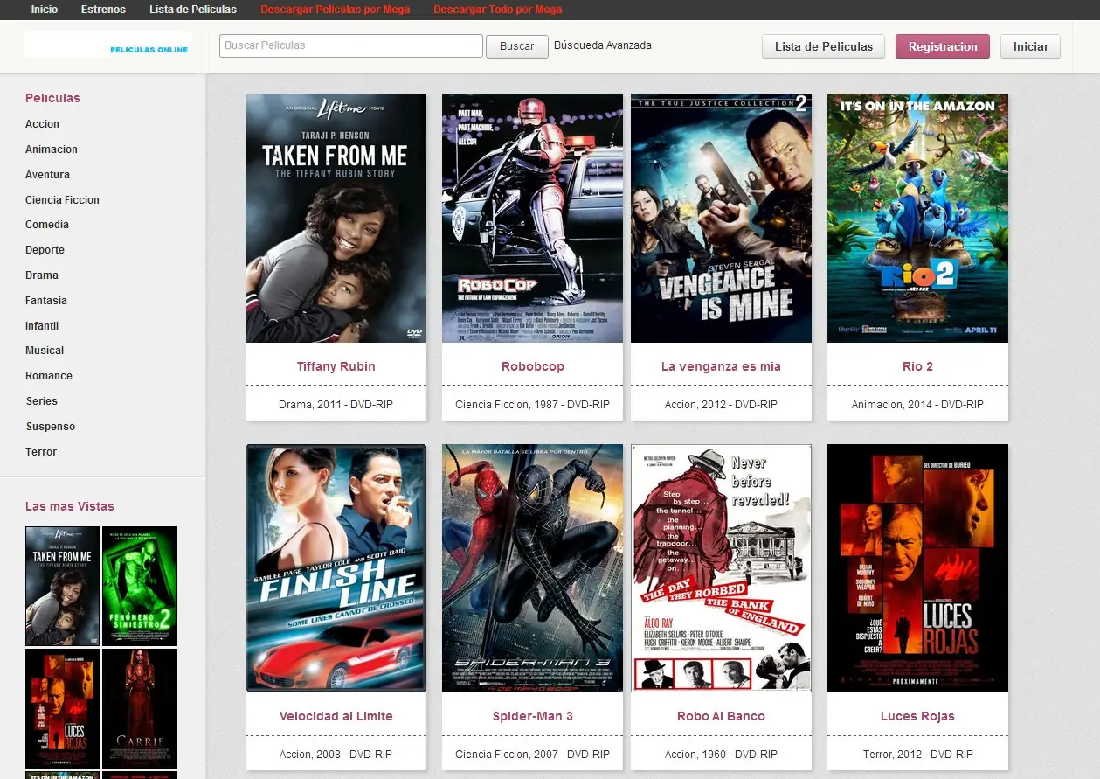Screen dimensions: 1100x779
Task: Click 'Drama, 2011 - DVD-RIP' text
Action: (336, 405)
